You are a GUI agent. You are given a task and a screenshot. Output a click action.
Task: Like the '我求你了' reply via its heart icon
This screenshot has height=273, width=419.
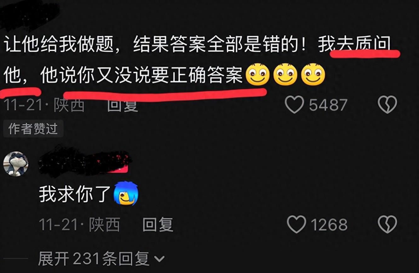[296, 224]
